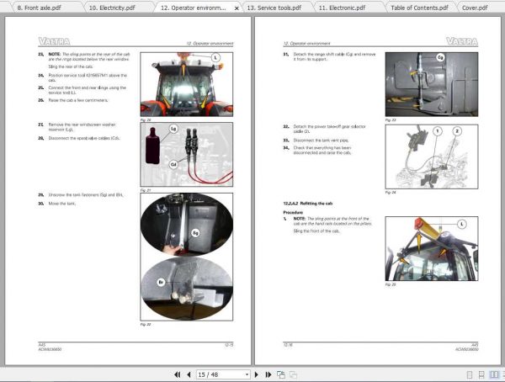The image size is (505, 382).
Task: Click the Valtra logo on the right page
Action: click(x=462, y=41)
